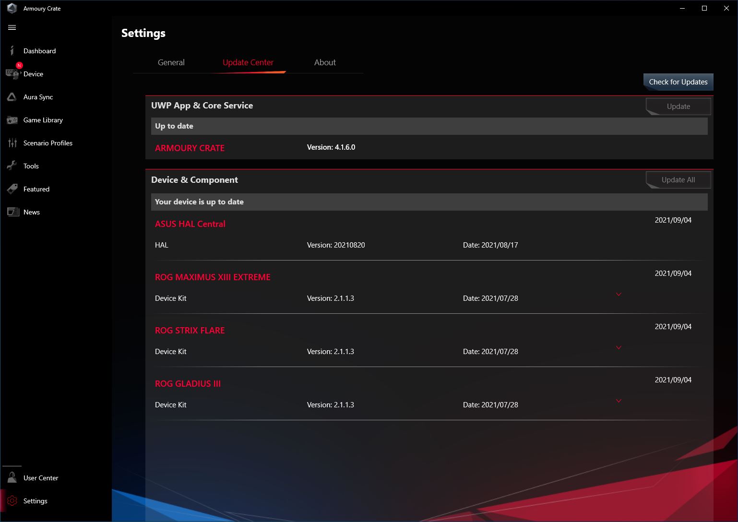This screenshot has height=522, width=738.
Task: Click the Check for Updates button
Action: (x=678, y=82)
